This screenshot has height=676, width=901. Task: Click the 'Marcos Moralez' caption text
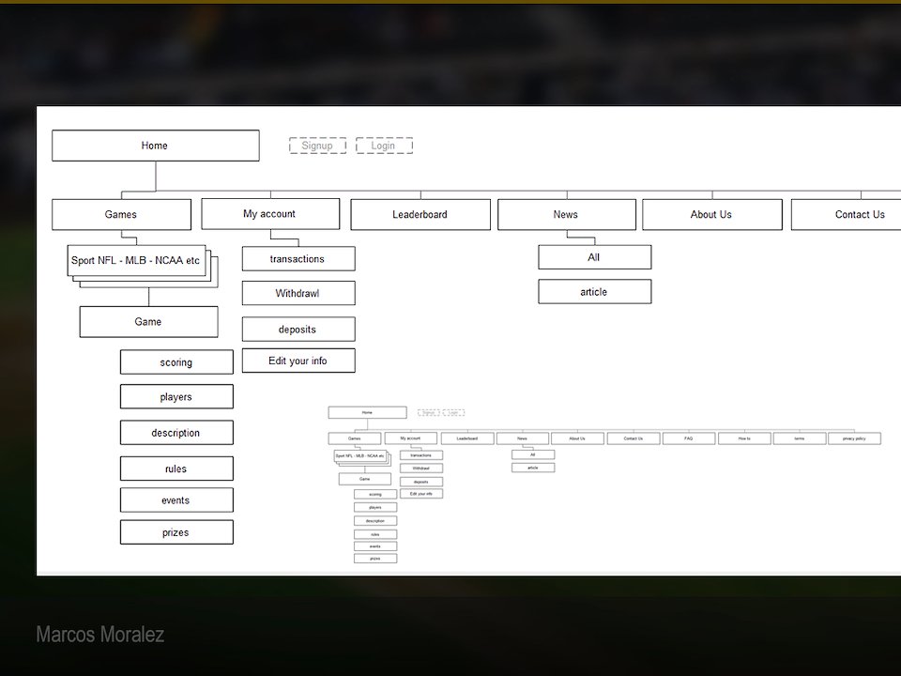(x=100, y=635)
